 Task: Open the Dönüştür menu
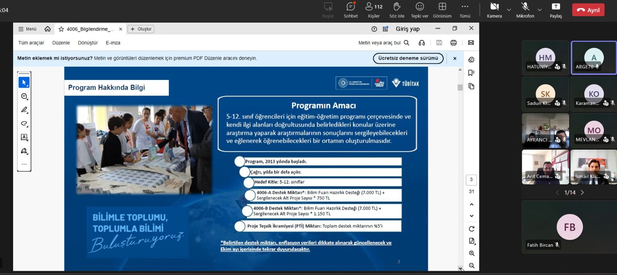pyautogui.click(x=88, y=43)
